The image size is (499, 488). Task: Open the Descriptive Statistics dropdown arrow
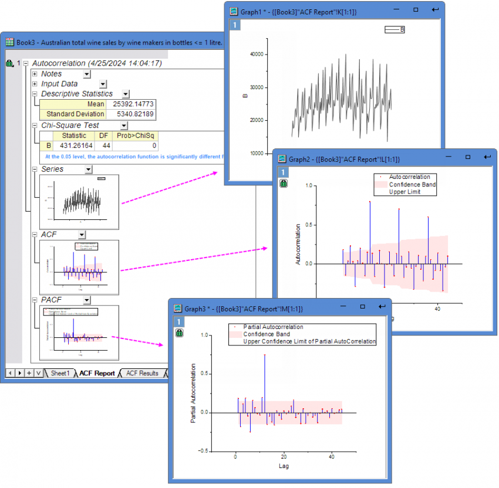pyautogui.click(x=125, y=94)
